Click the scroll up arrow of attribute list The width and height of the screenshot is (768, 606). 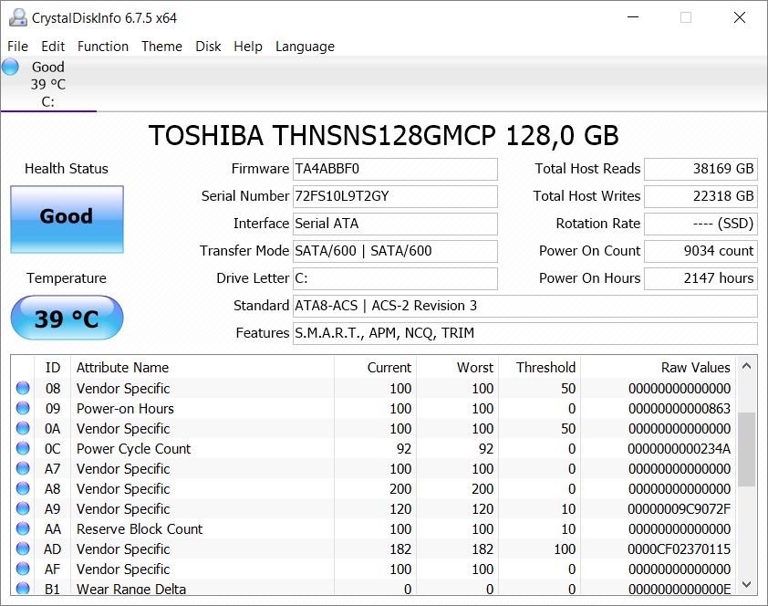click(x=746, y=366)
